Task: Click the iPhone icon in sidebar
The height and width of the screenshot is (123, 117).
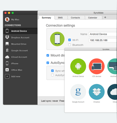Action: click(7, 63)
